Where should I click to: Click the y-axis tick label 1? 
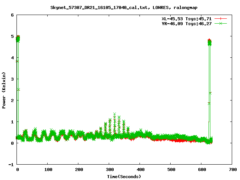click(x=12, y=122)
